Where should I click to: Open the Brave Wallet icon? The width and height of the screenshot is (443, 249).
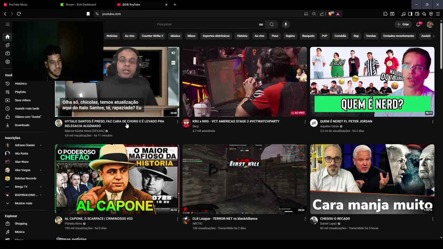pos(417,14)
